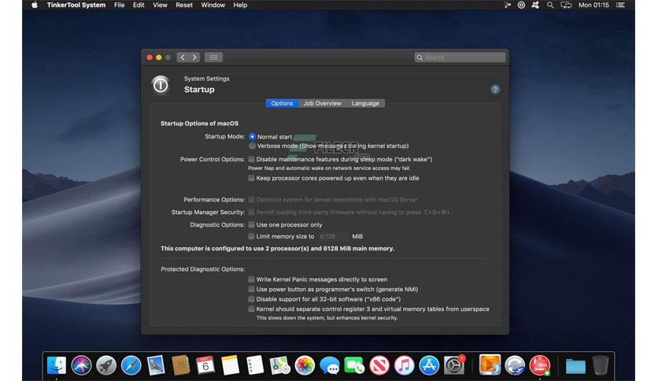Viewport: 658px width, 381px height.
Task: Open the Help menu
Action: point(240,5)
